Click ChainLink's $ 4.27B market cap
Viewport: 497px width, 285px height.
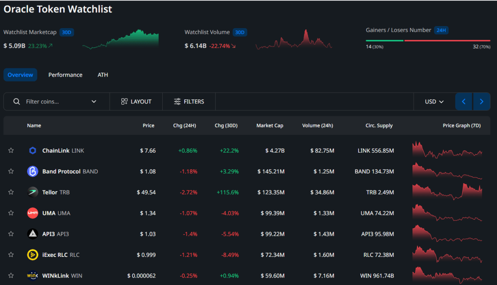point(275,151)
